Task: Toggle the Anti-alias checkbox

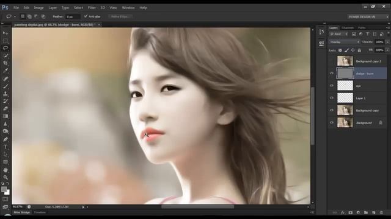Action: (x=86, y=16)
